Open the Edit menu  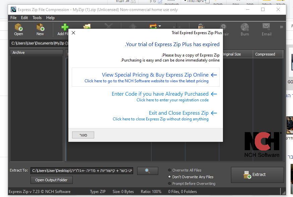24,18
